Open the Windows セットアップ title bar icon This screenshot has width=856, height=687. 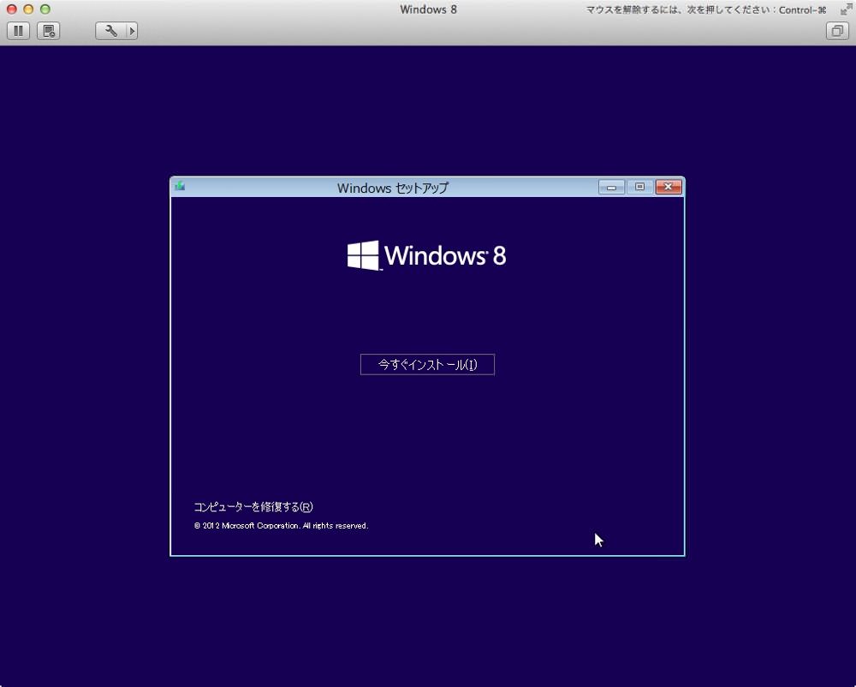180,187
